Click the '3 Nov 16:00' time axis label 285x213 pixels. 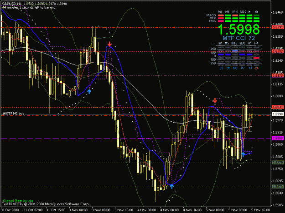click(x=124, y=210)
